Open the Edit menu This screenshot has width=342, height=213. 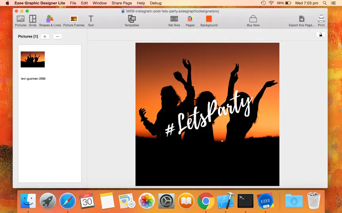click(x=84, y=3)
